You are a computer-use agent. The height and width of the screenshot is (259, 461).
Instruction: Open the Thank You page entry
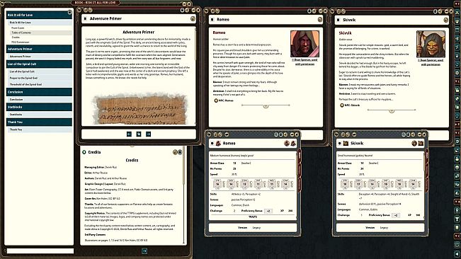pos(40,129)
